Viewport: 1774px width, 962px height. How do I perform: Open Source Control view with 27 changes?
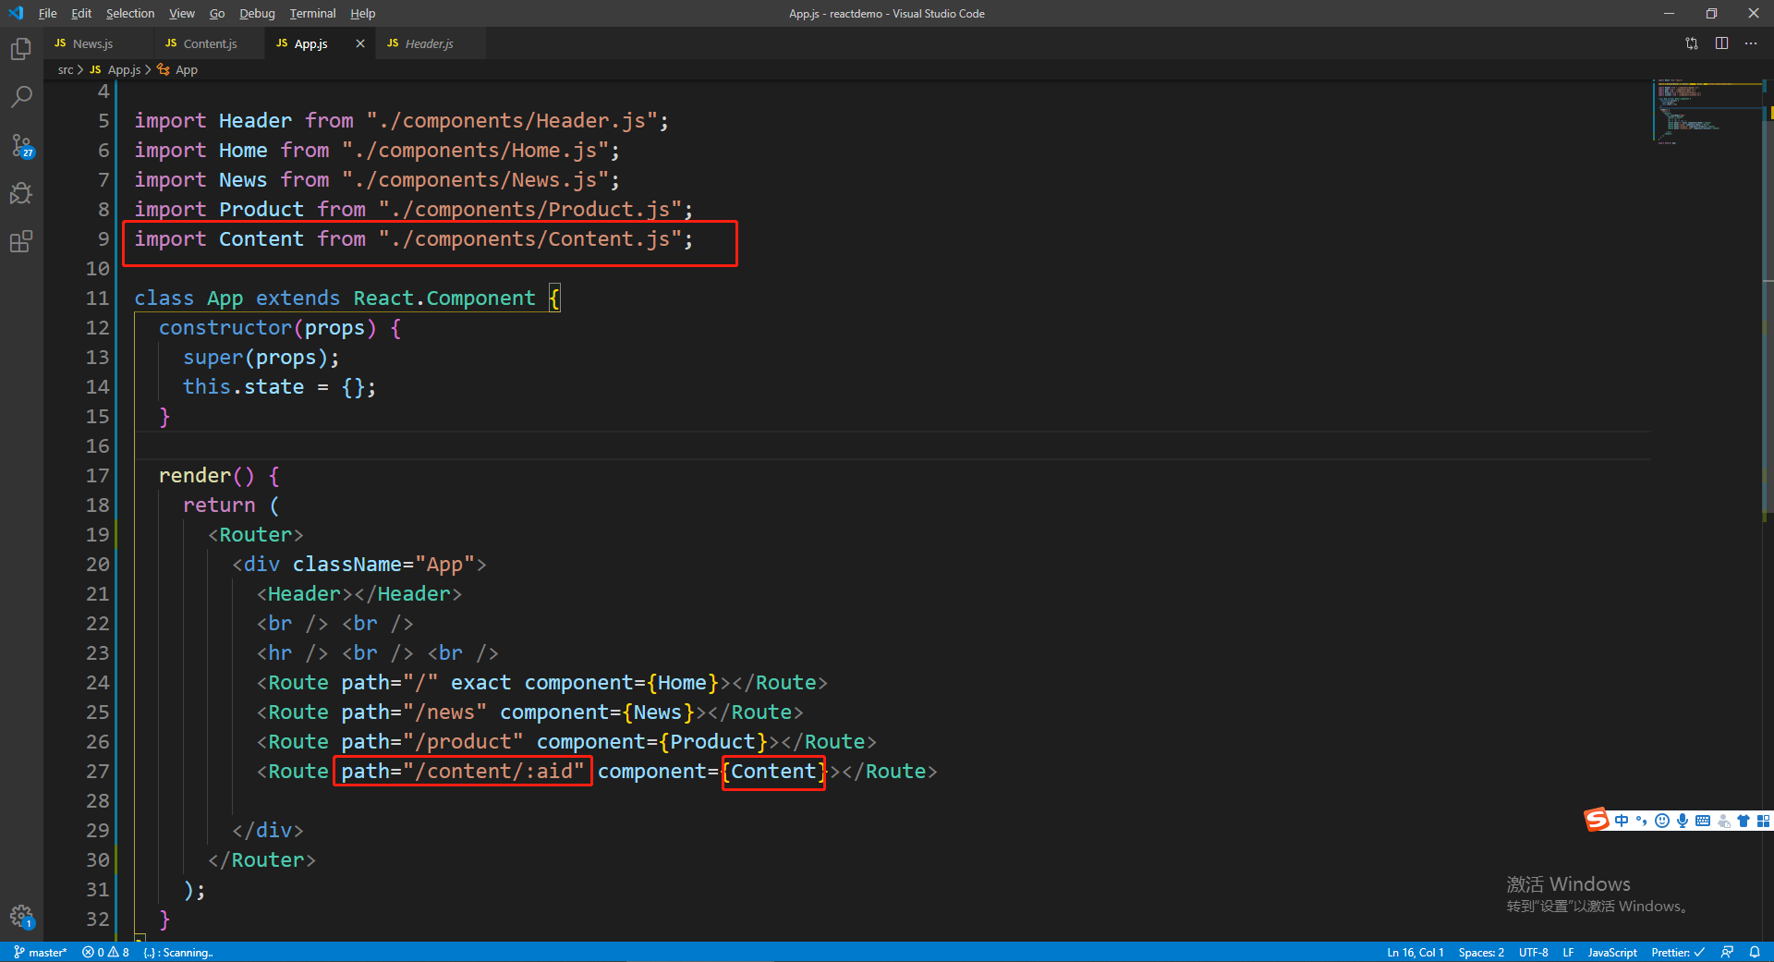[x=21, y=145]
